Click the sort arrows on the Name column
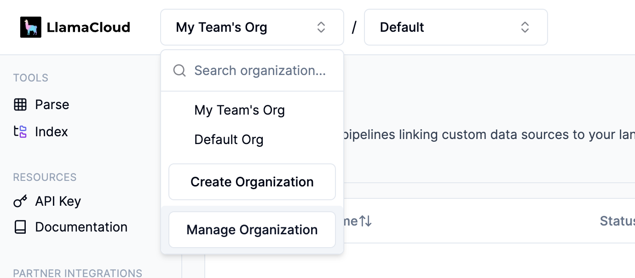The height and width of the screenshot is (278, 635). click(364, 221)
